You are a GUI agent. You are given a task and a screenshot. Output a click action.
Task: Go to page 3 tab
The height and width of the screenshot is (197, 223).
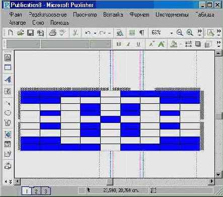(x=46, y=191)
